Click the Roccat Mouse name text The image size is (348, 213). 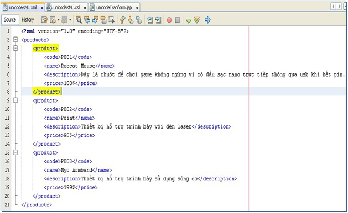(x=78, y=66)
